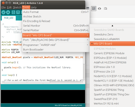Viewport: 135px width, 107px height.
Task: Click the list view icon left of grid
Action: pos(88,8)
